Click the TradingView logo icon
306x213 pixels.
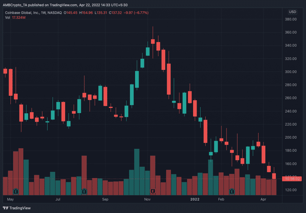coord(5,208)
